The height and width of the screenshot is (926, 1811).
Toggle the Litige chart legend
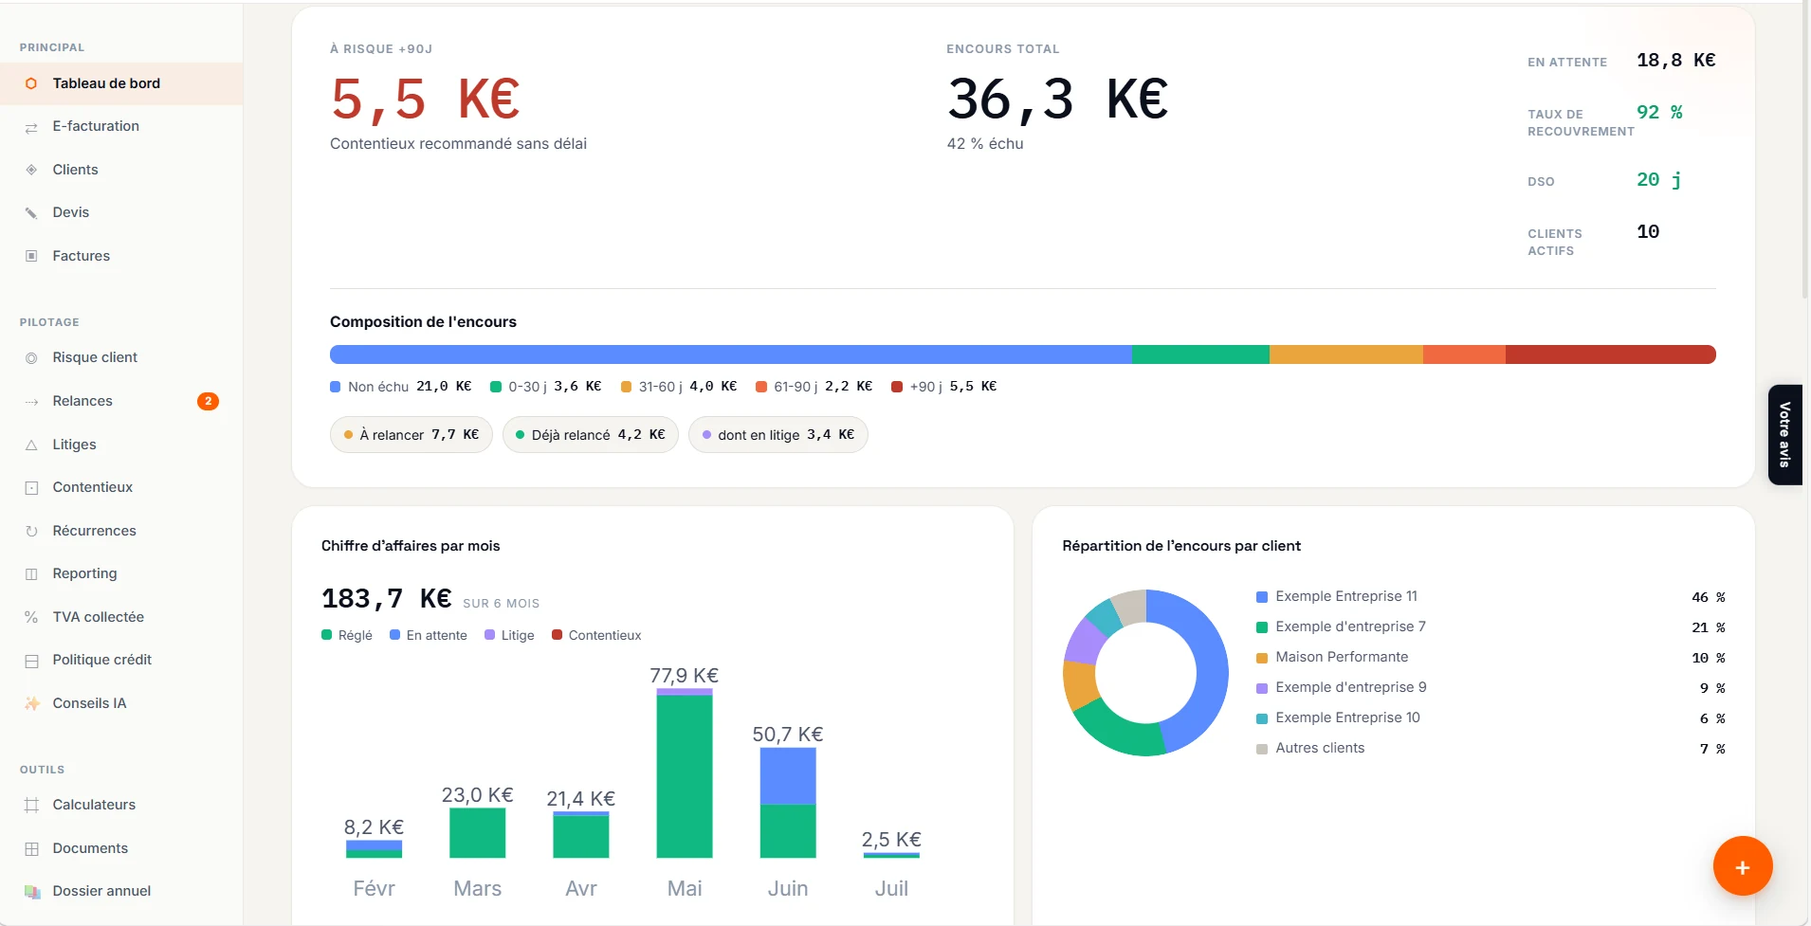pos(509,635)
